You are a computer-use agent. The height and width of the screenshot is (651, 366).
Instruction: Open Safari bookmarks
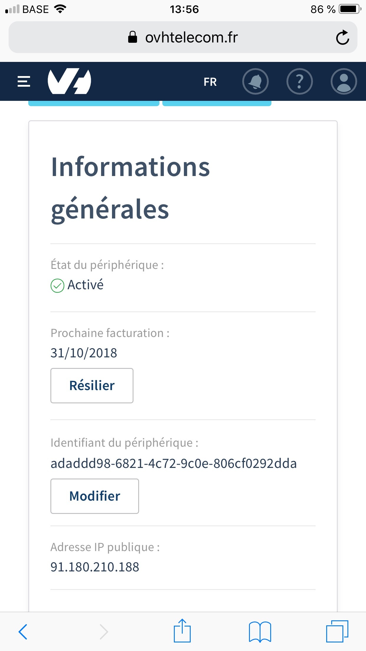tap(260, 632)
